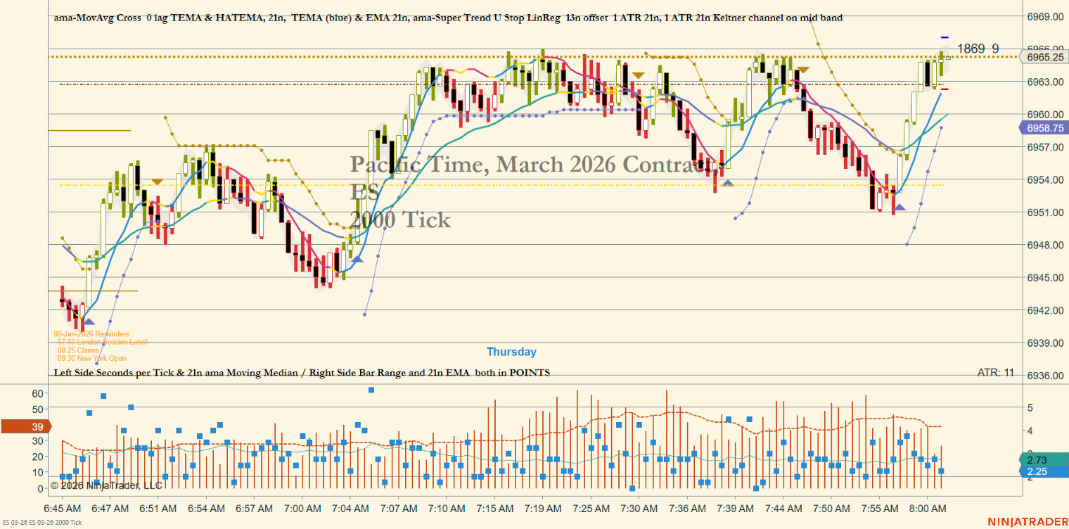1069x529 pixels.
Task: Select the 7:25 AM time axis label
Action: 591,508
